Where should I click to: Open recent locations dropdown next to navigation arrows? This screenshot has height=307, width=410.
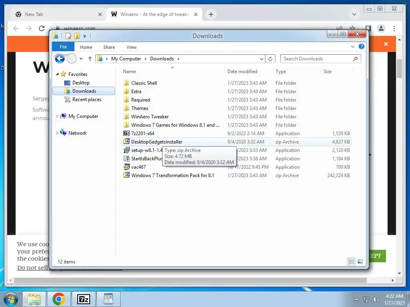coord(81,59)
